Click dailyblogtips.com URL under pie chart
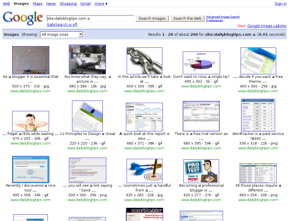 (201, 86)
